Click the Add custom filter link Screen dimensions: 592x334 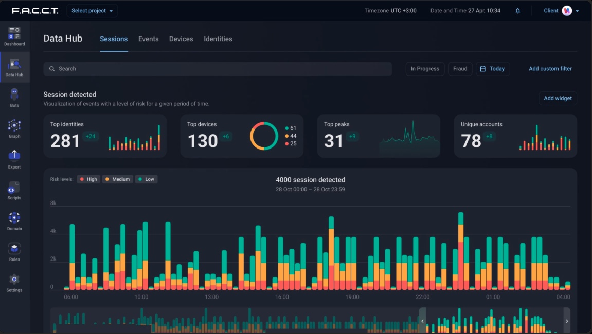550,69
